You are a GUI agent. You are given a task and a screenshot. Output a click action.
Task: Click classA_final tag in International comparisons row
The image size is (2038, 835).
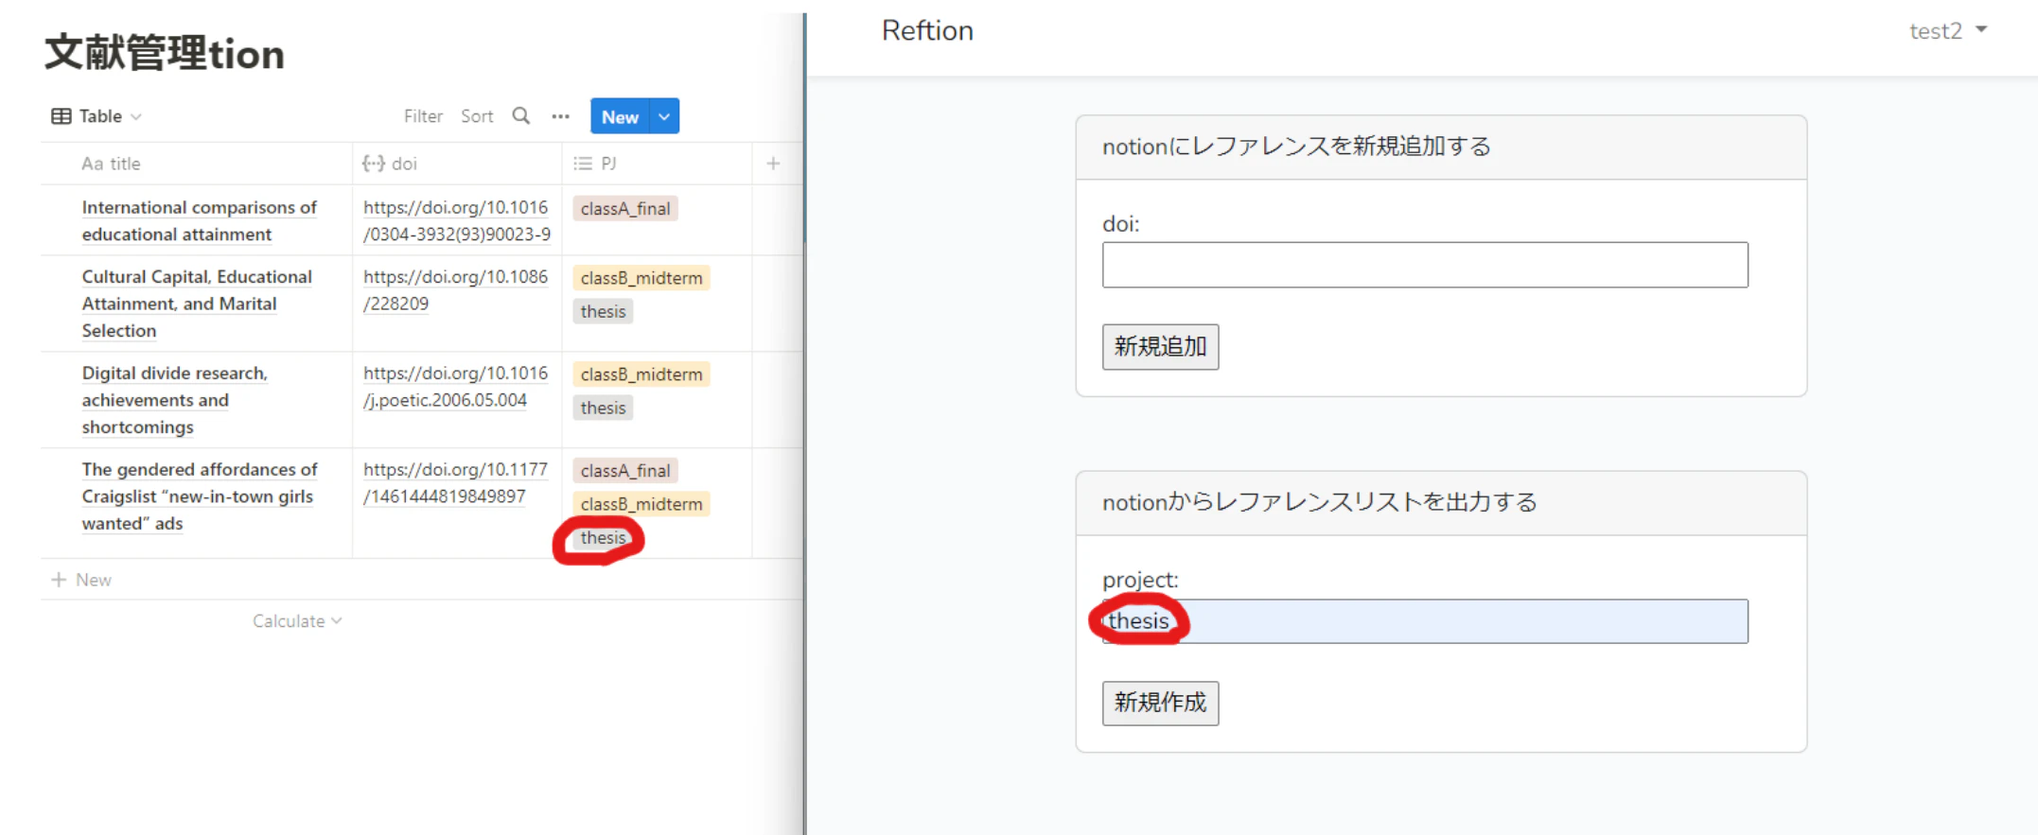[625, 209]
